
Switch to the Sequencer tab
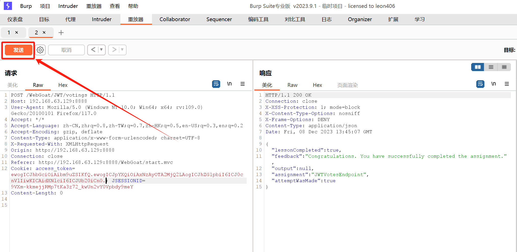[219, 19]
